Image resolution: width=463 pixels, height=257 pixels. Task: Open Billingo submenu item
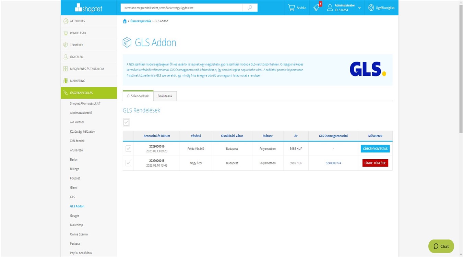(75, 169)
